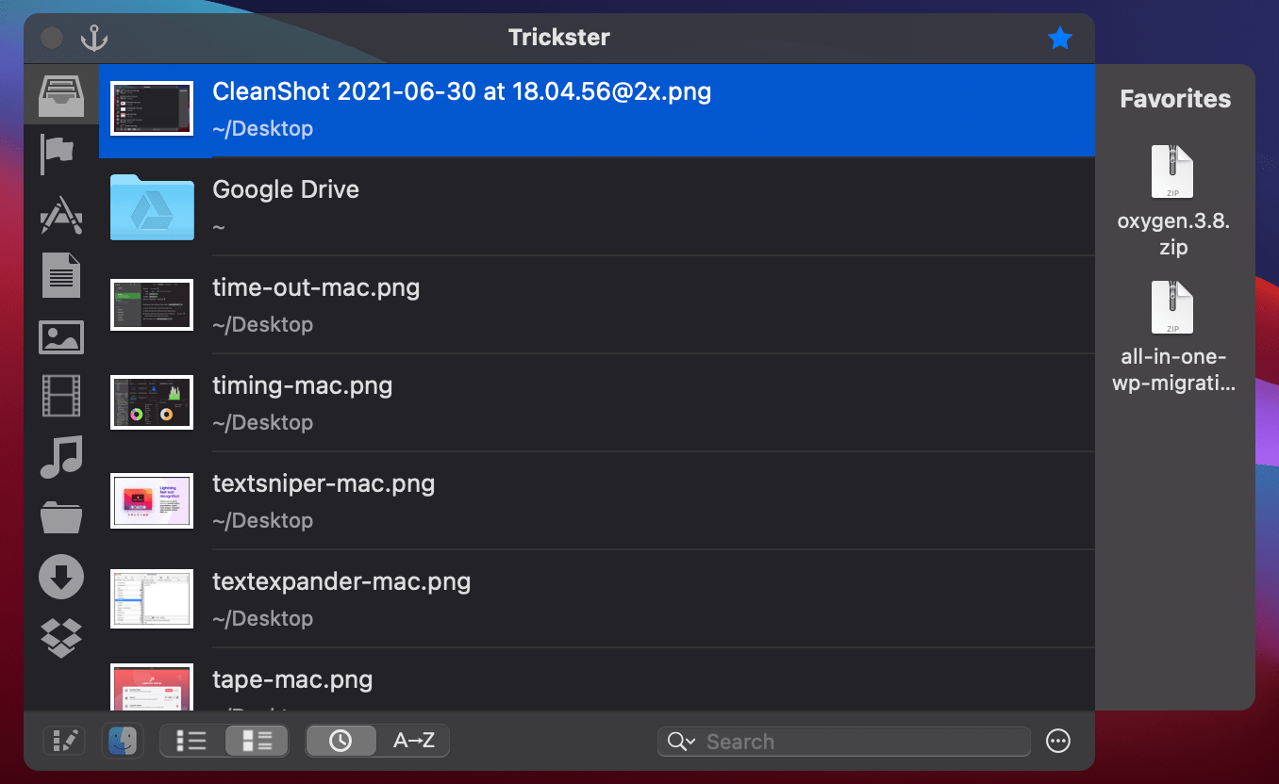Select the Music note filter
1279x784 pixels.
click(x=61, y=456)
